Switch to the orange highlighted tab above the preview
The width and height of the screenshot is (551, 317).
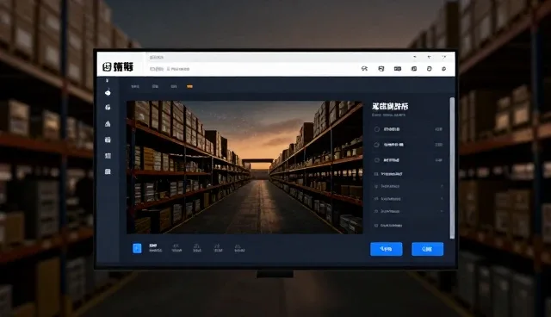coord(189,86)
